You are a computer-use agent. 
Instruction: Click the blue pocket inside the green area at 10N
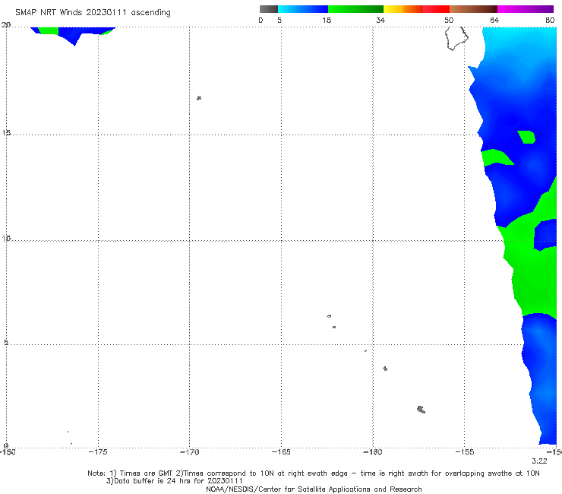pyautogui.click(x=545, y=236)
